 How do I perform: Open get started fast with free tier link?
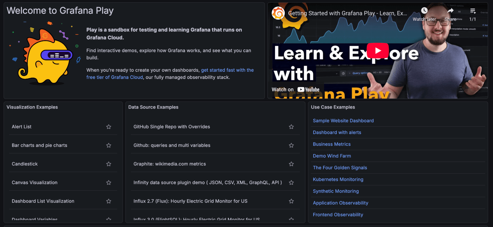pos(170,74)
